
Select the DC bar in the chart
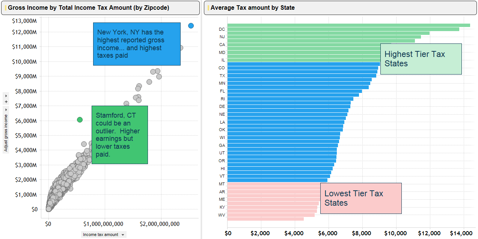(343, 29)
